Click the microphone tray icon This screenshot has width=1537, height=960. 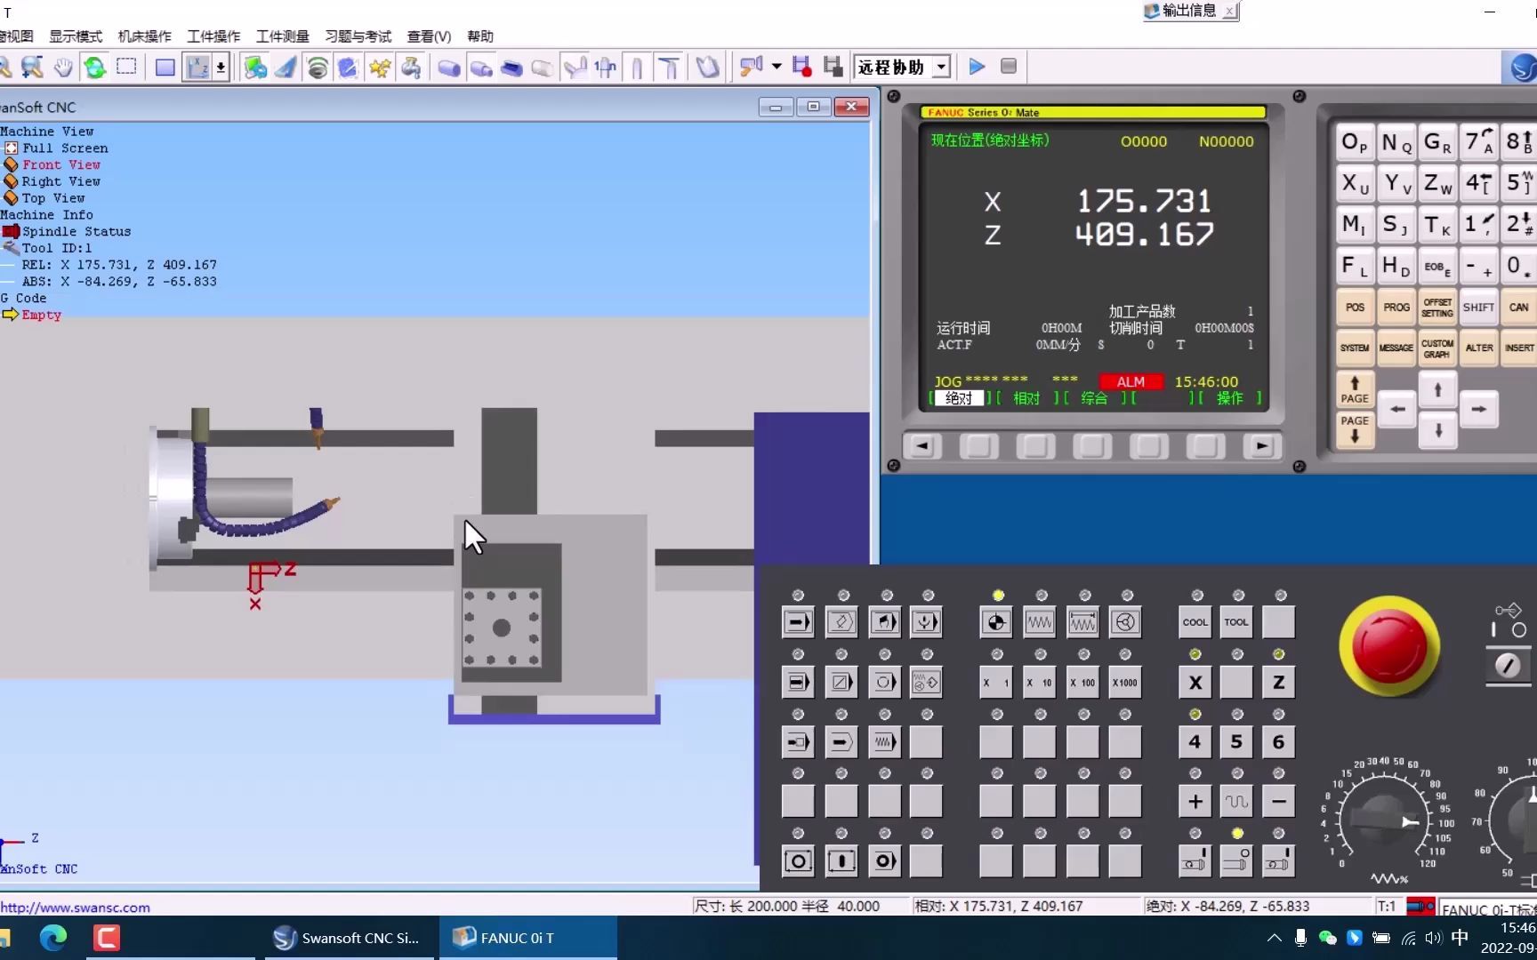pyautogui.click(x=1300, y=938)
